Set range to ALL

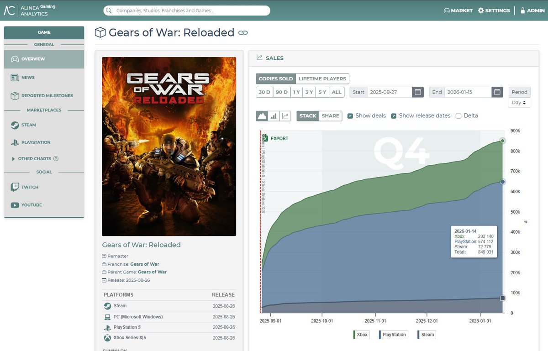tap(337, 92)
